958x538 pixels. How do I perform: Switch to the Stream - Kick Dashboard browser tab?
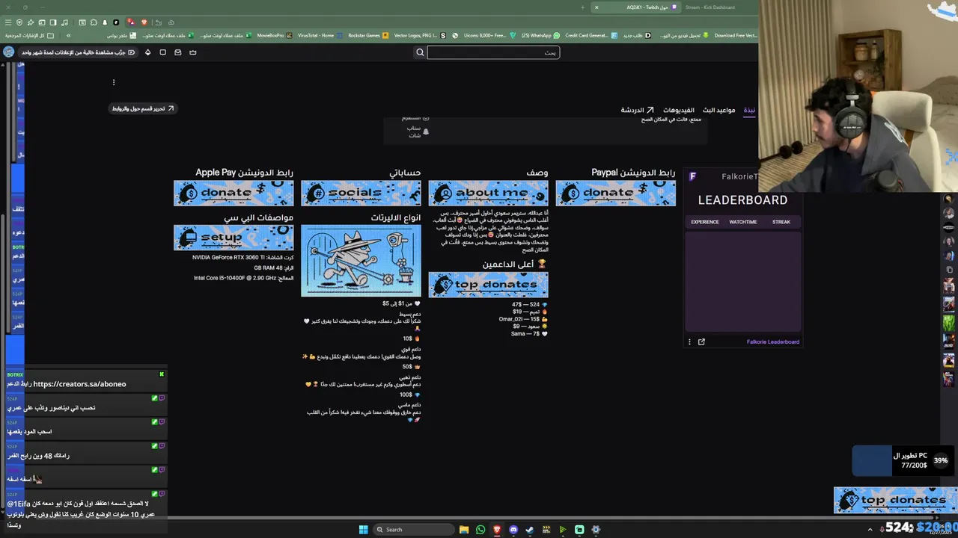[710, 7]
